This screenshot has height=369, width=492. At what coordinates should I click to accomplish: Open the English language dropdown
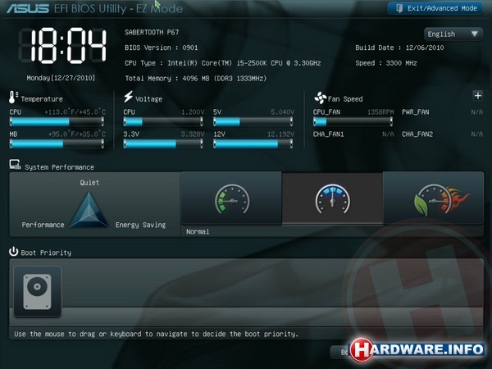click(x=453, y=34)
